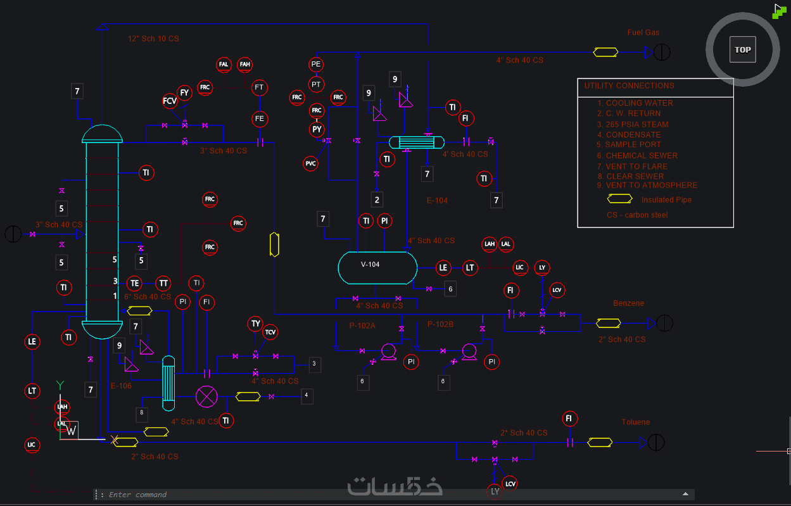The height and width of the screenshot is (506, 791).
Task: Select the 'E-104' equipment label
Action: [x=437, y=200]
